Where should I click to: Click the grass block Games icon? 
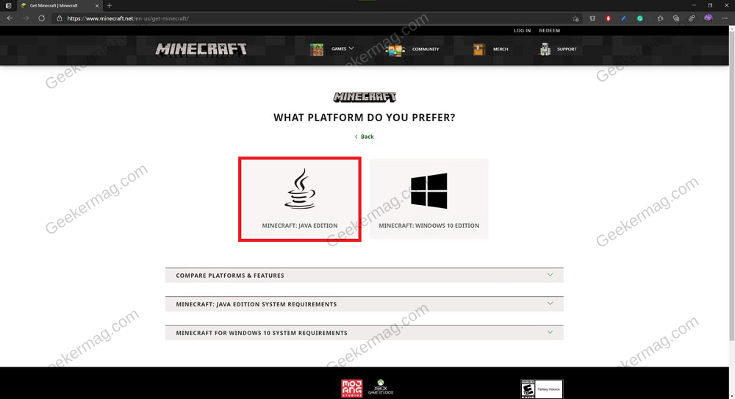317,49
